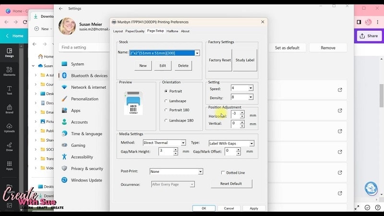Open the Brand panel in Canva sidebar

pyautogui.click(x=9, y=109)
